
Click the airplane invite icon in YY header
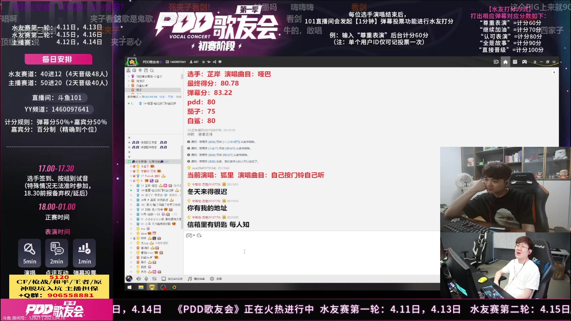[209, 62]
